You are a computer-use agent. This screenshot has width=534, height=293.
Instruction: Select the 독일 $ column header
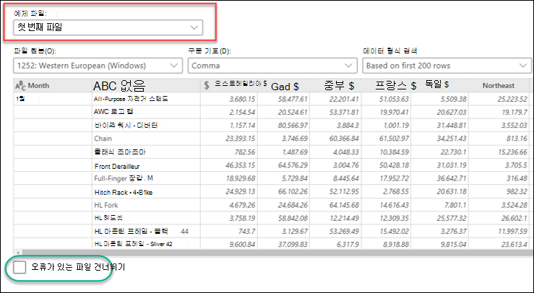tap(439, 85)
